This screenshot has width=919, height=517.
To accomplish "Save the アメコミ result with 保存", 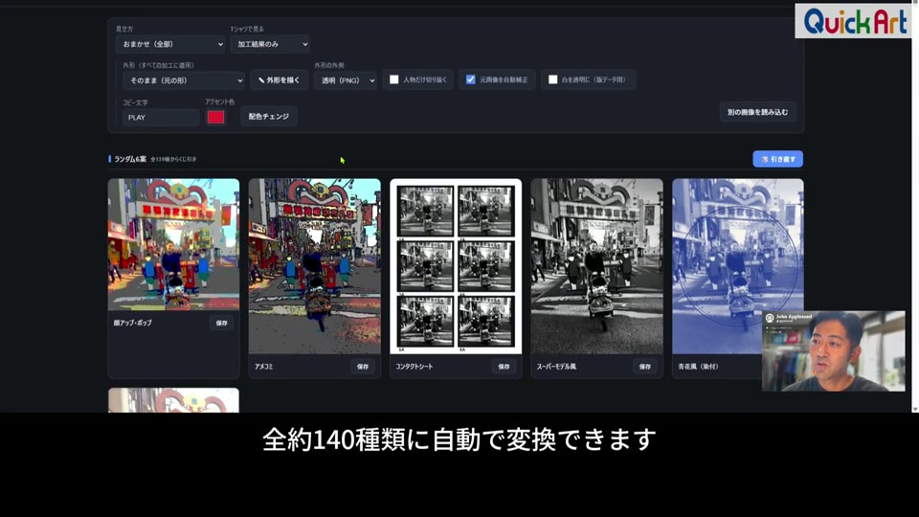I will pos(363,367).
